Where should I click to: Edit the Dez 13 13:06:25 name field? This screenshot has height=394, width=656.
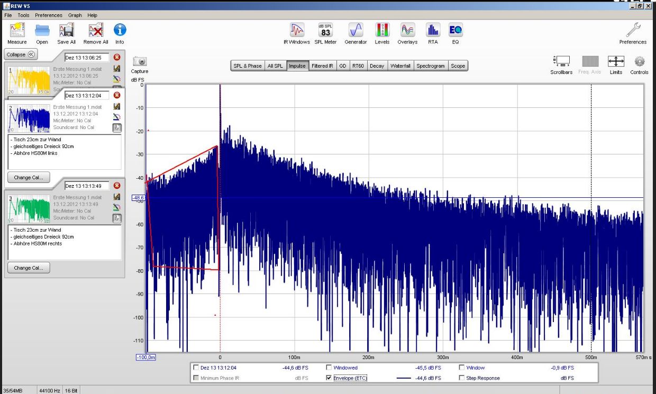(x=87, y=58)
